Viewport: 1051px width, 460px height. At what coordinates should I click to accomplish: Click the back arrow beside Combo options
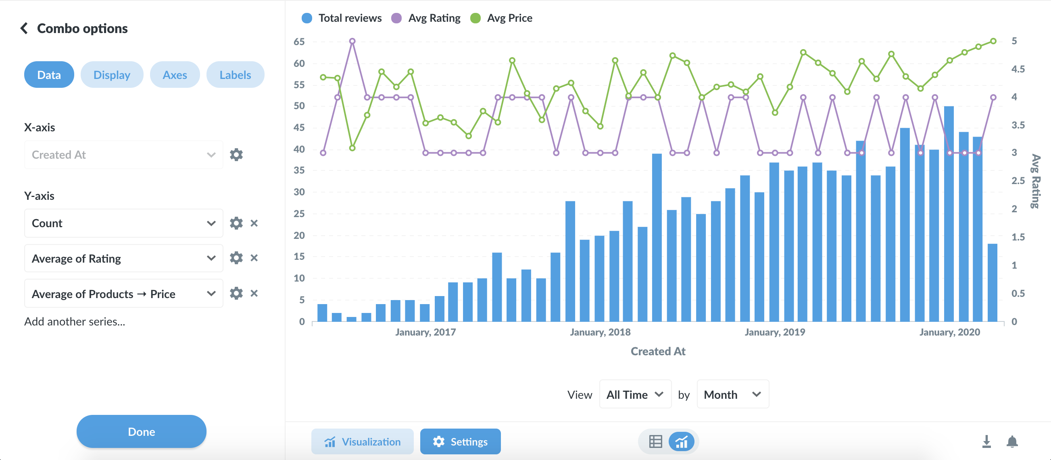pyautogui.click(x=24, y=29)
